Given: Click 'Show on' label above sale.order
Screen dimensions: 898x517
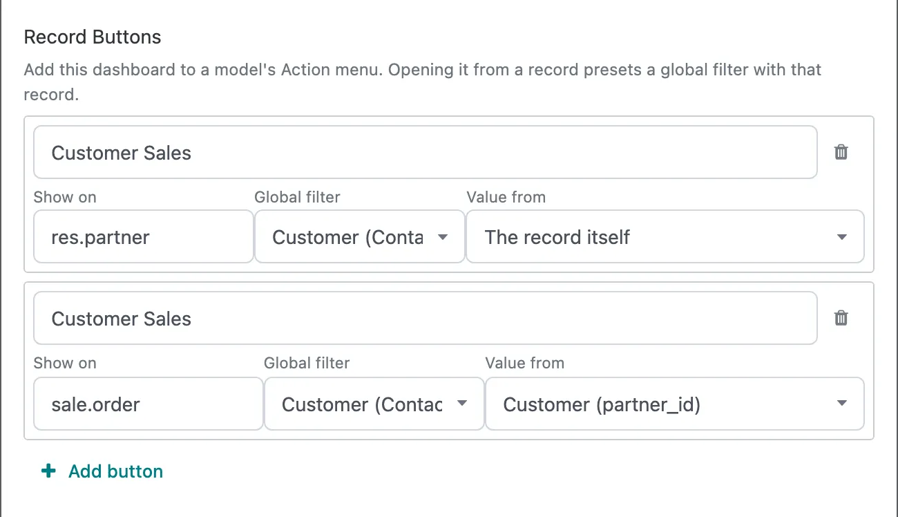Looking at the screenshot, I should 65,363.
